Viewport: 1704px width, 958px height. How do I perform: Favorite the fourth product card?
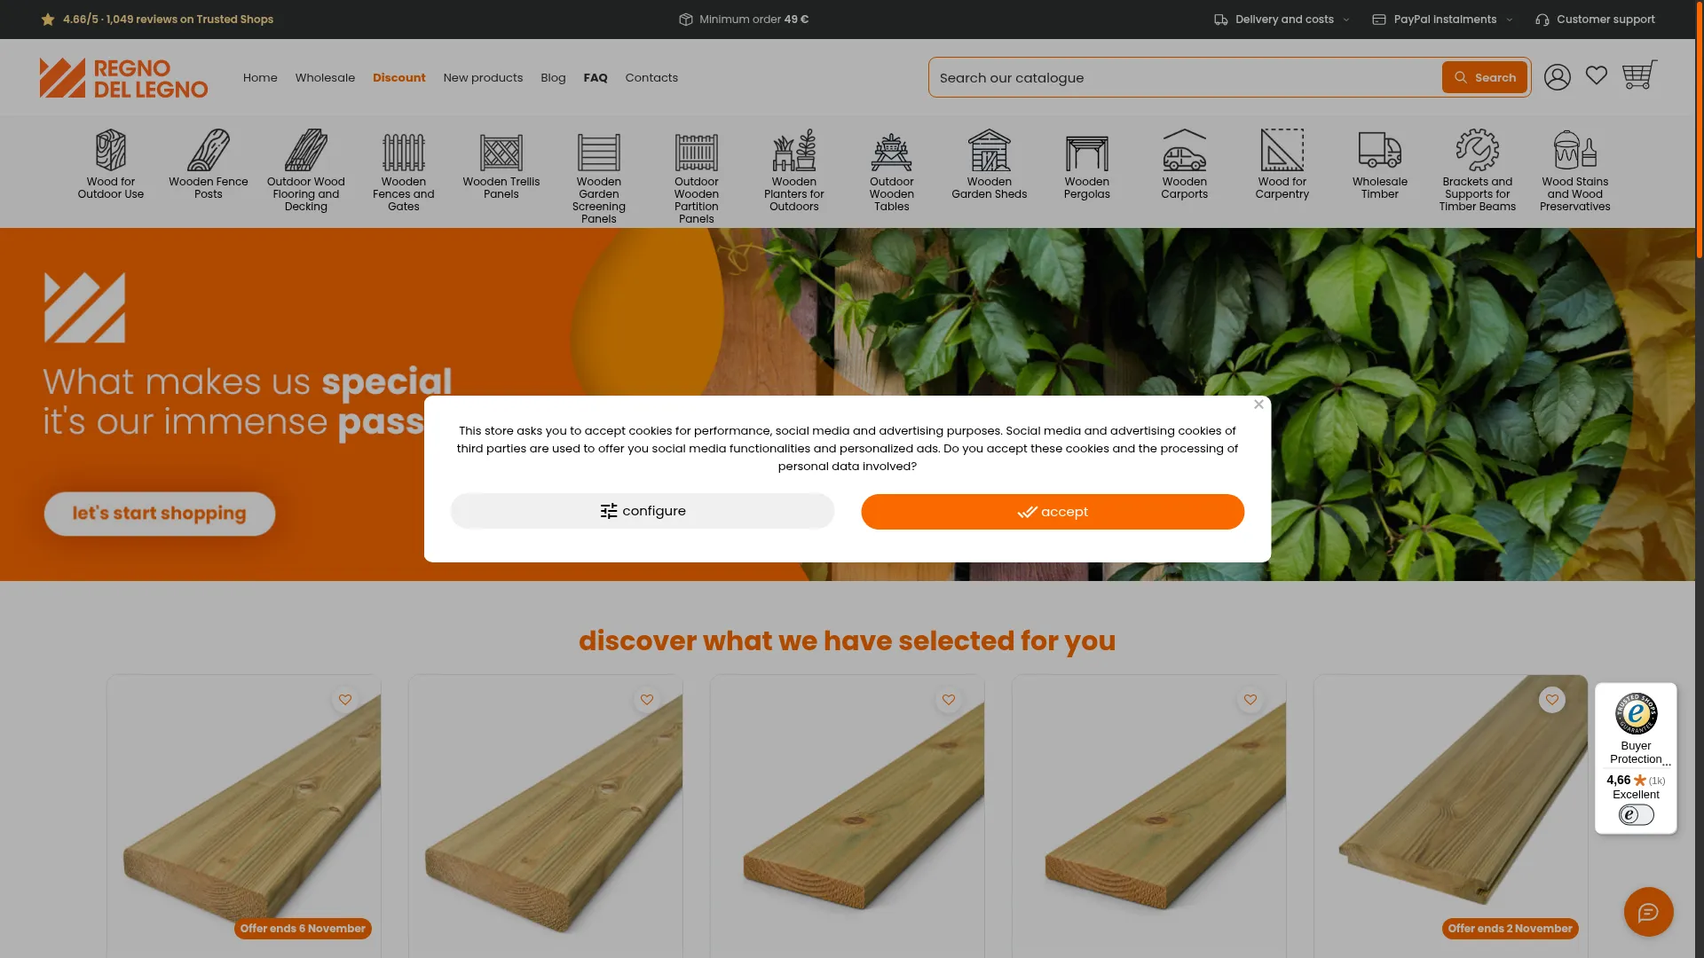pos(1250,700)
